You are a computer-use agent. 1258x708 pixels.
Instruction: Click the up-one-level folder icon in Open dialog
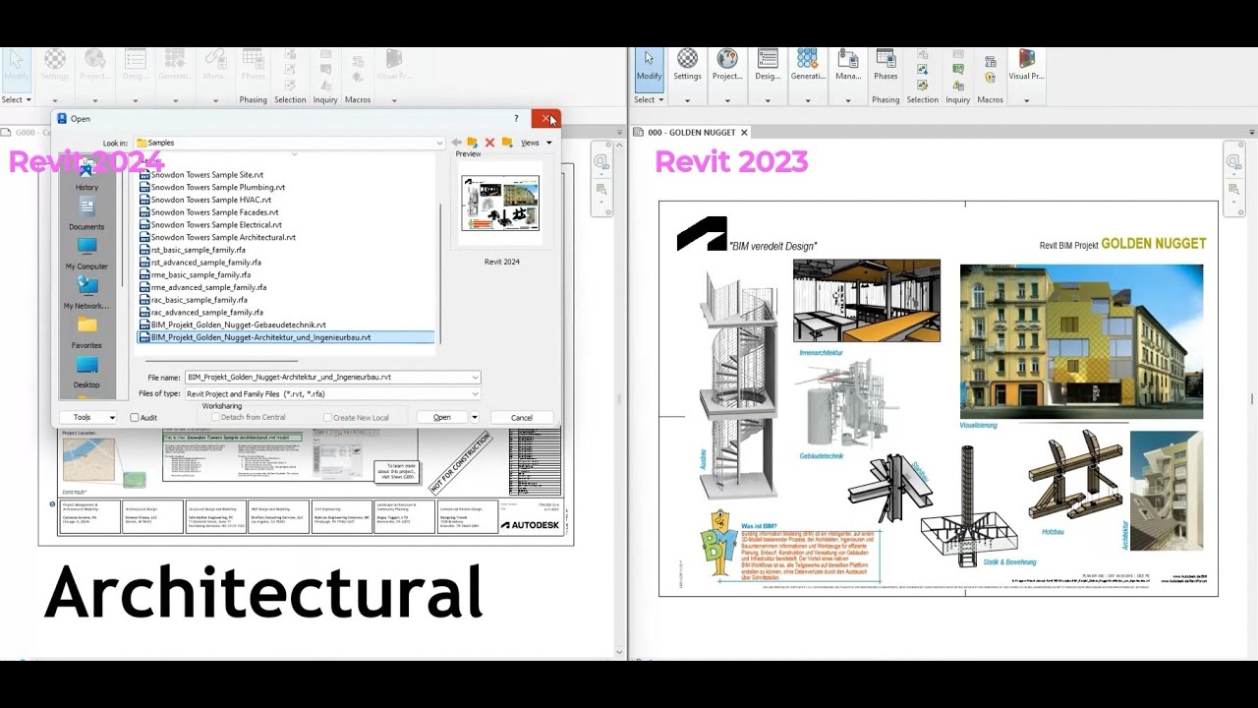click(x=473, y=143)
